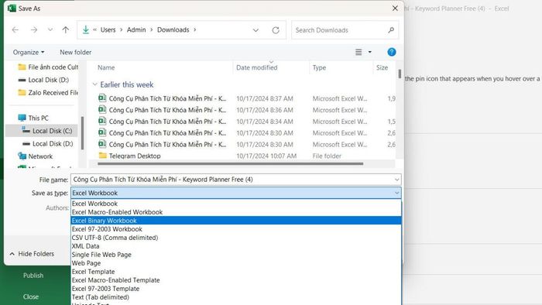Open the view options dropdown arrow
542x305 pixels.
coord(369,52)
